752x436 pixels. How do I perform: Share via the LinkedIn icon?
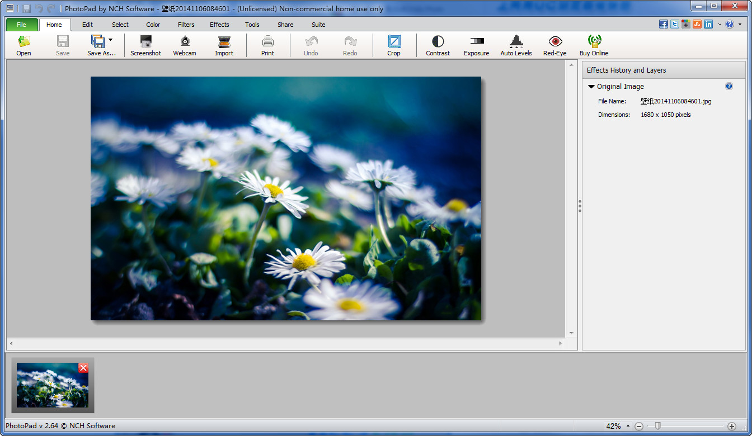coord(708,24)
